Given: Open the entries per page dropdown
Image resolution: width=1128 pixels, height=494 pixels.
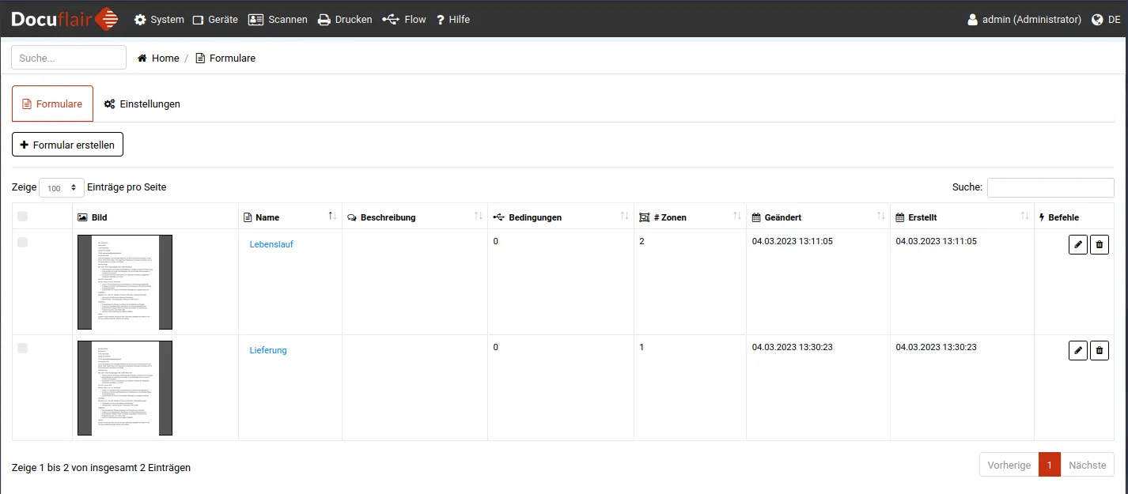Looking at the screenshot, I should [62, 188].
